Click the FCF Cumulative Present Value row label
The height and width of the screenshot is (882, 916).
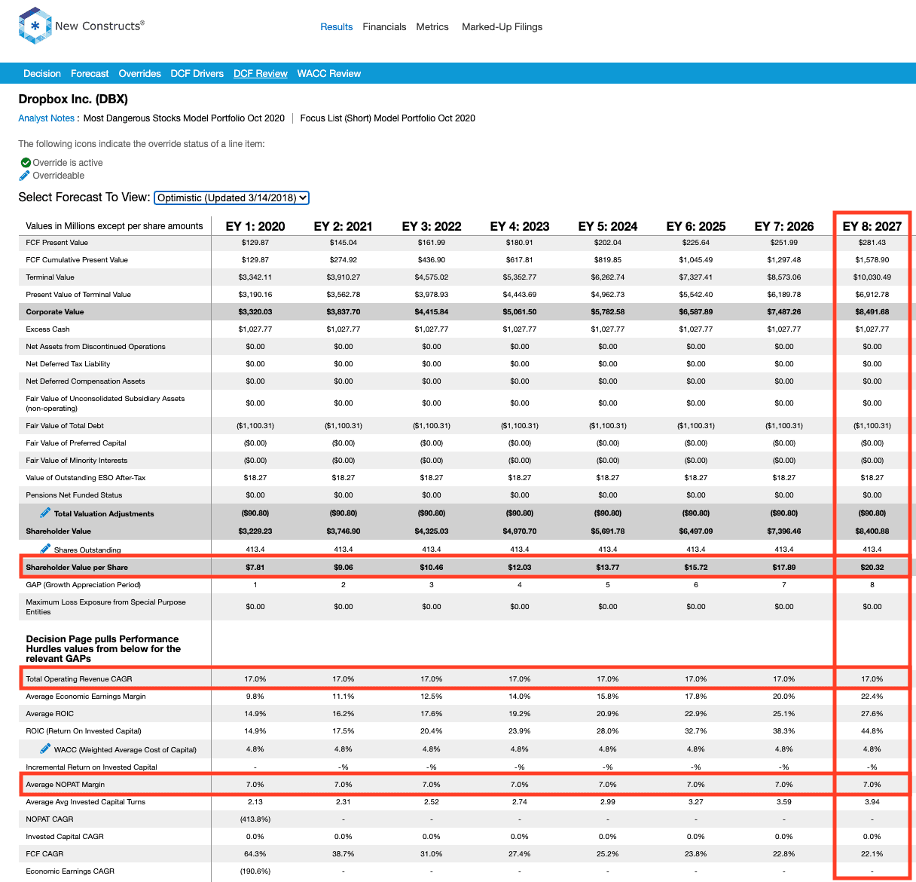tap(77, 260)
